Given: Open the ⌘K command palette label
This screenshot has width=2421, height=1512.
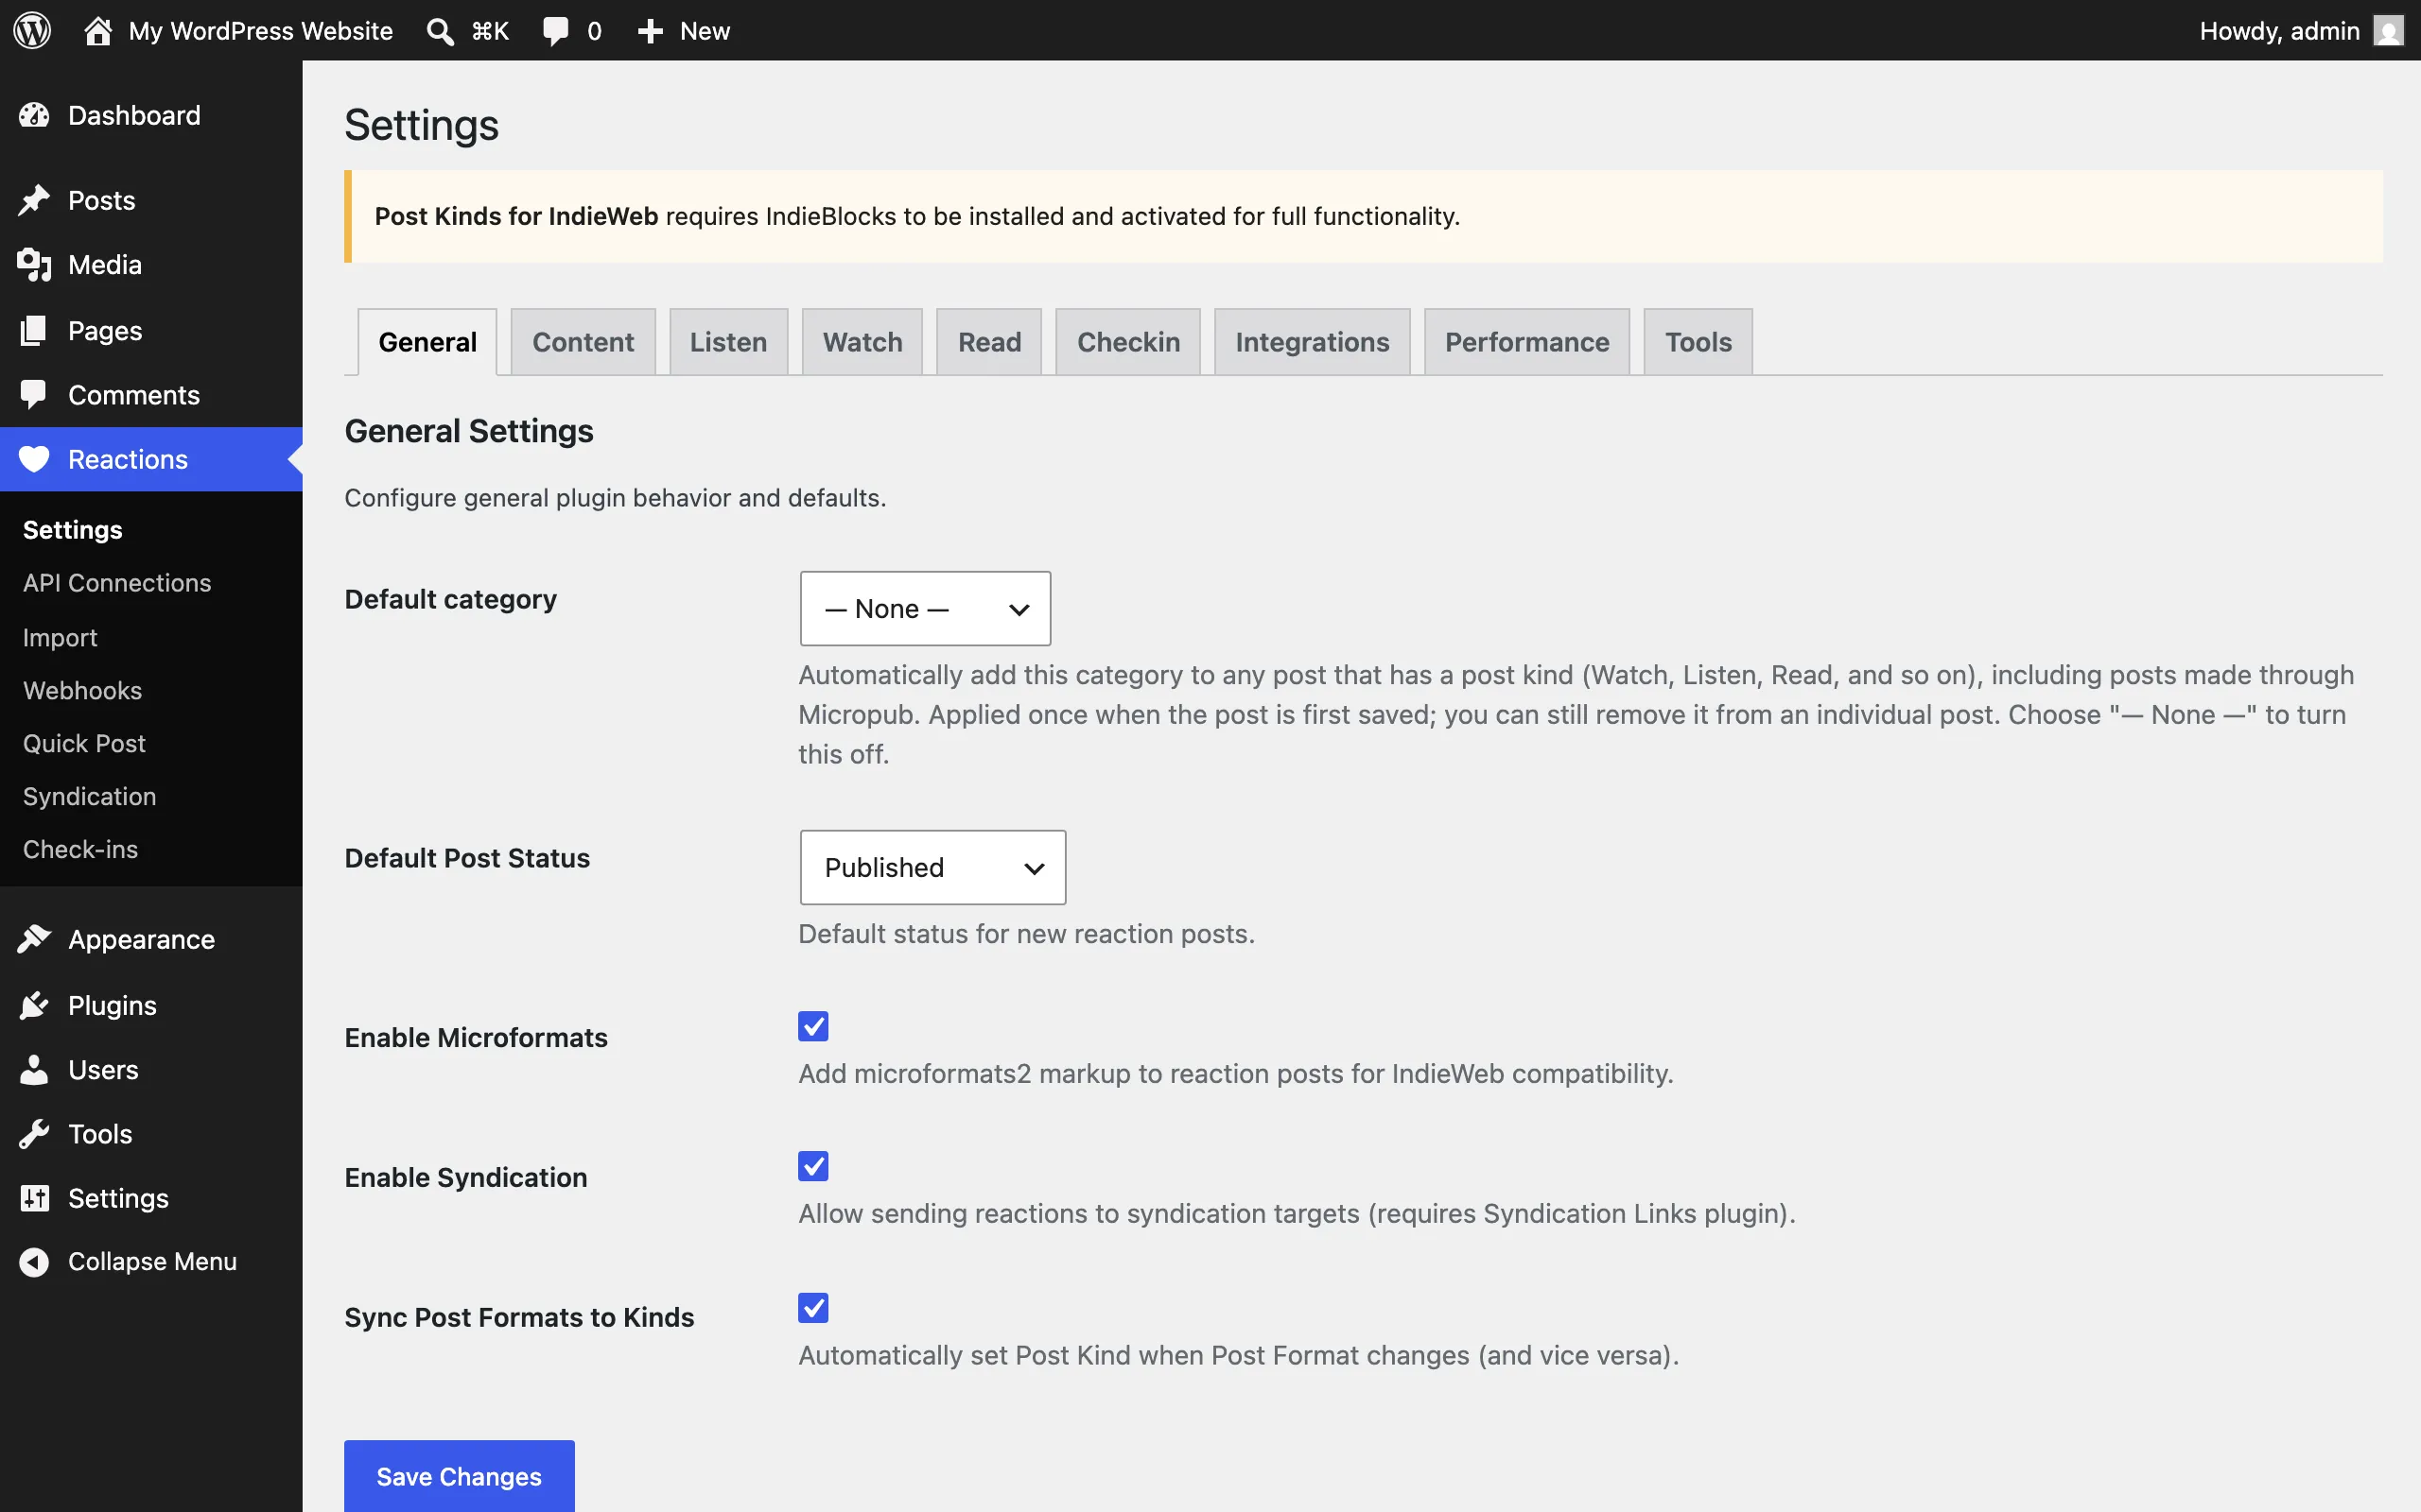Looking at the screenshot, I should coord(490,31).
